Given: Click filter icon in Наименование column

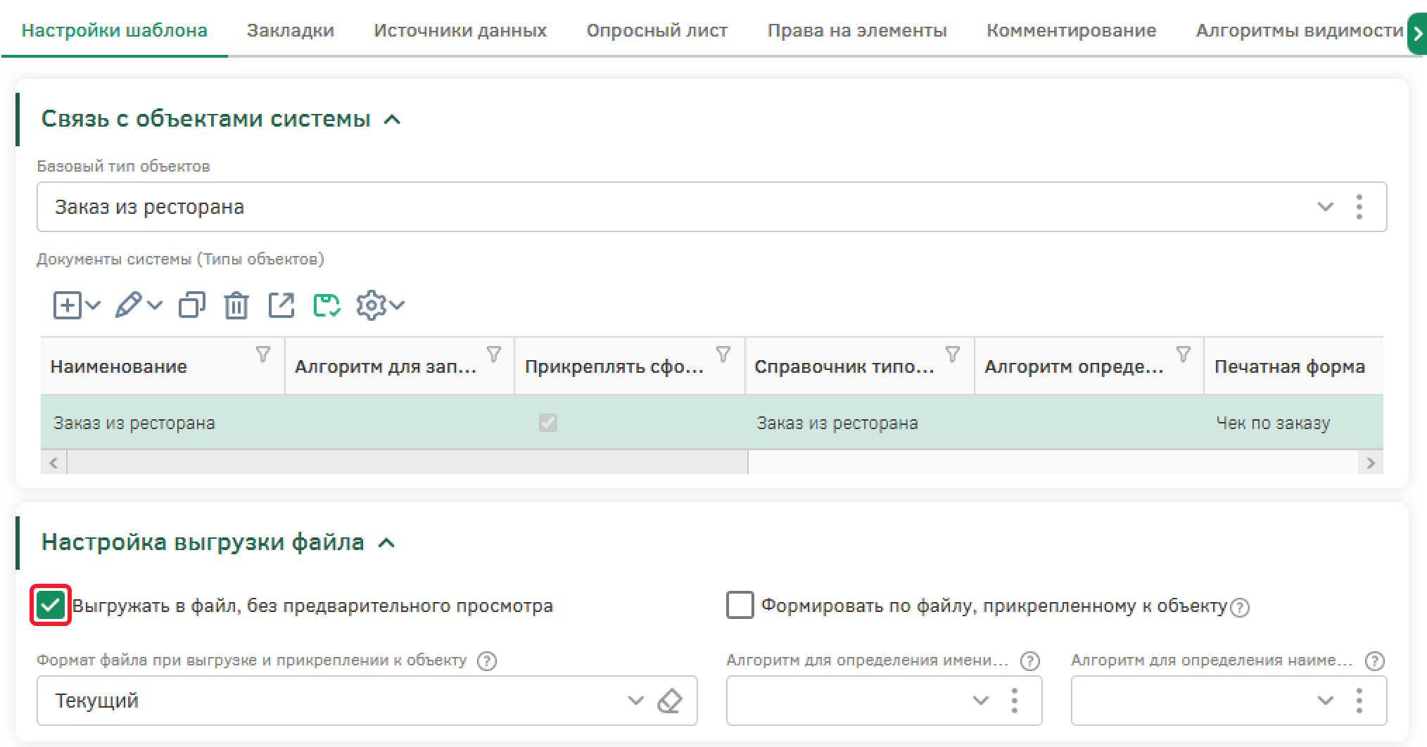Looking at the screenshot, I should coord(263,355).
